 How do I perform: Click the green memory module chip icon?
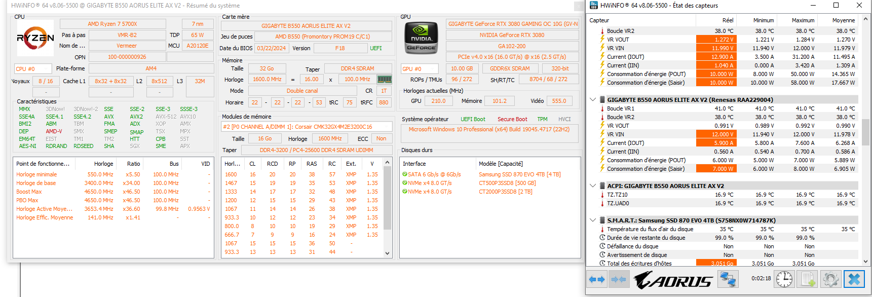(x=385, y=79)
